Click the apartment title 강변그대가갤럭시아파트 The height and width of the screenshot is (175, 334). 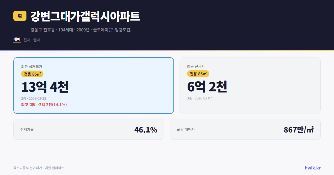coord(85,16)
